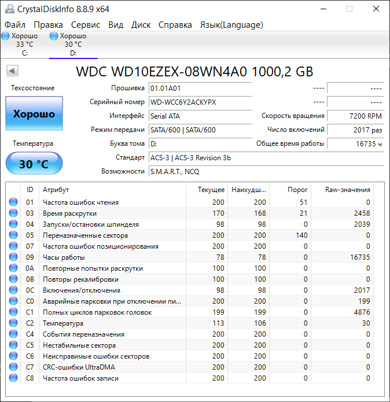390x402 pixels.
Task: Click status orb for attribute 04 row
Action: (13, 224)
